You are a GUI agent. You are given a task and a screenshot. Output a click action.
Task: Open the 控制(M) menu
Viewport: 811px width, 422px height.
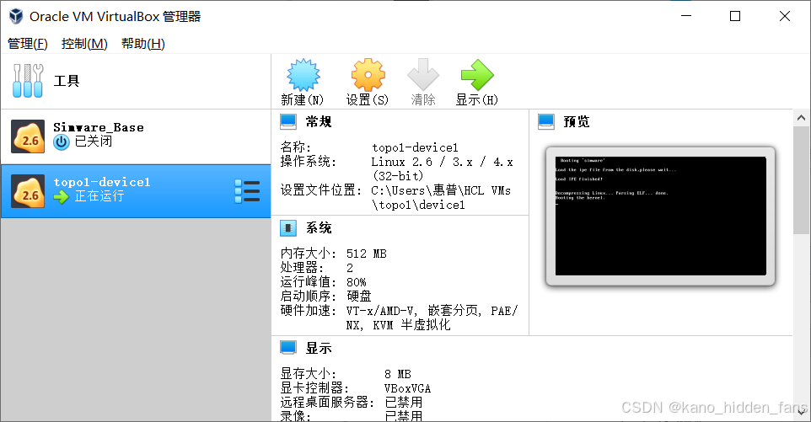(84, 44)
